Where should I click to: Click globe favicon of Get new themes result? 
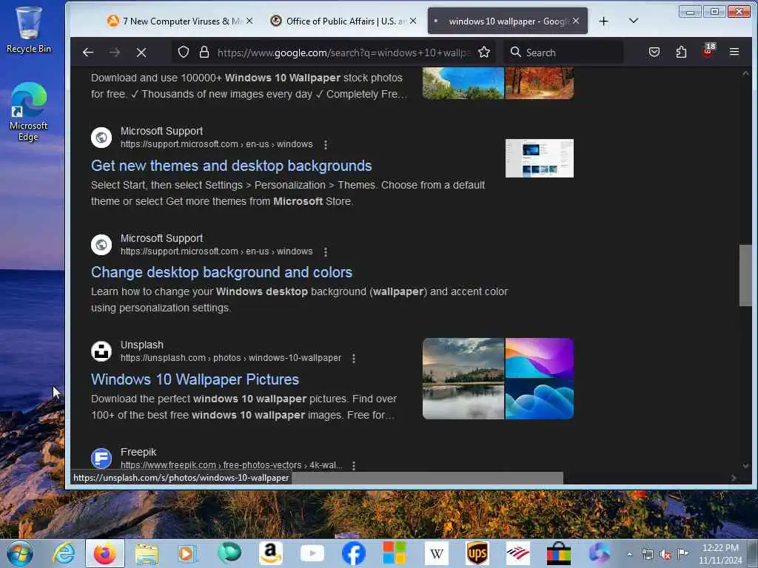[x=101, y=138]
